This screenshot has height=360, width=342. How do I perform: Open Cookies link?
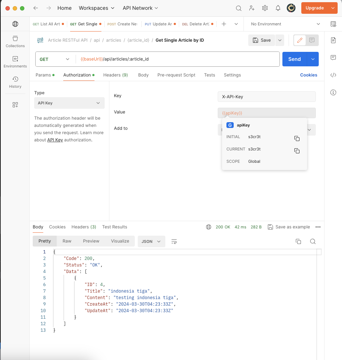pyautogui.click(x=309, y=75)
